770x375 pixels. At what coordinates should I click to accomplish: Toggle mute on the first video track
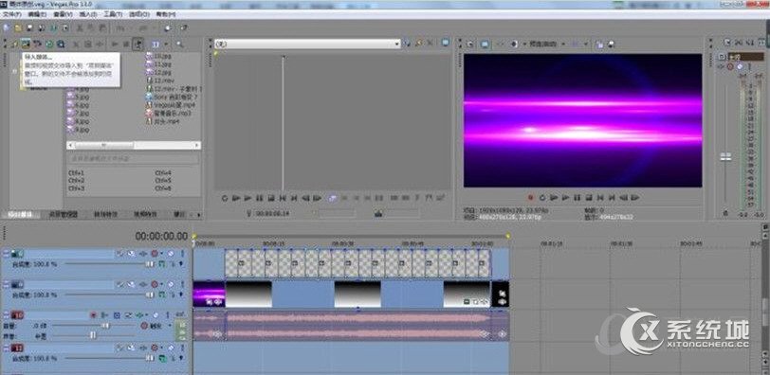click(x=171, y=254)
